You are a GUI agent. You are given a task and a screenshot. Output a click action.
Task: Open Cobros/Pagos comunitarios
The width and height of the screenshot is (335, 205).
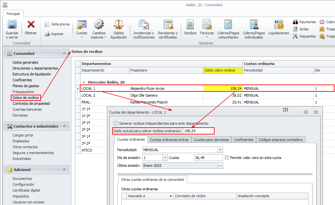(x=228, y=25)
